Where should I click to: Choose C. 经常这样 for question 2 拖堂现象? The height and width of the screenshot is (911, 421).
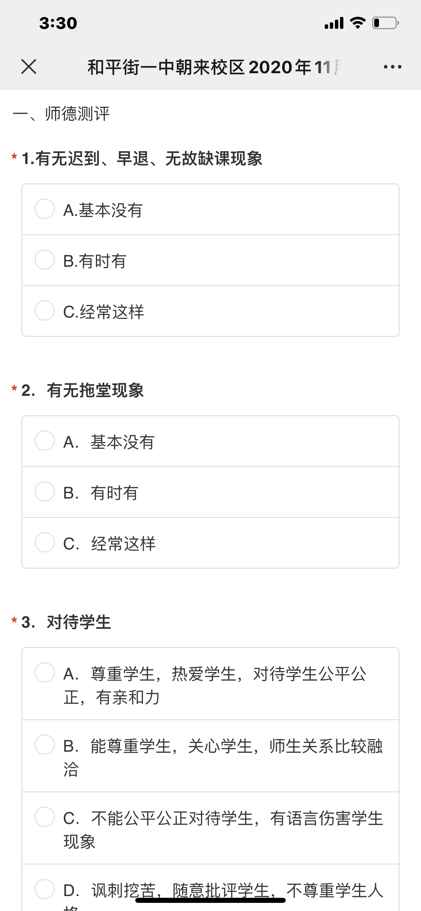[45, 543]
